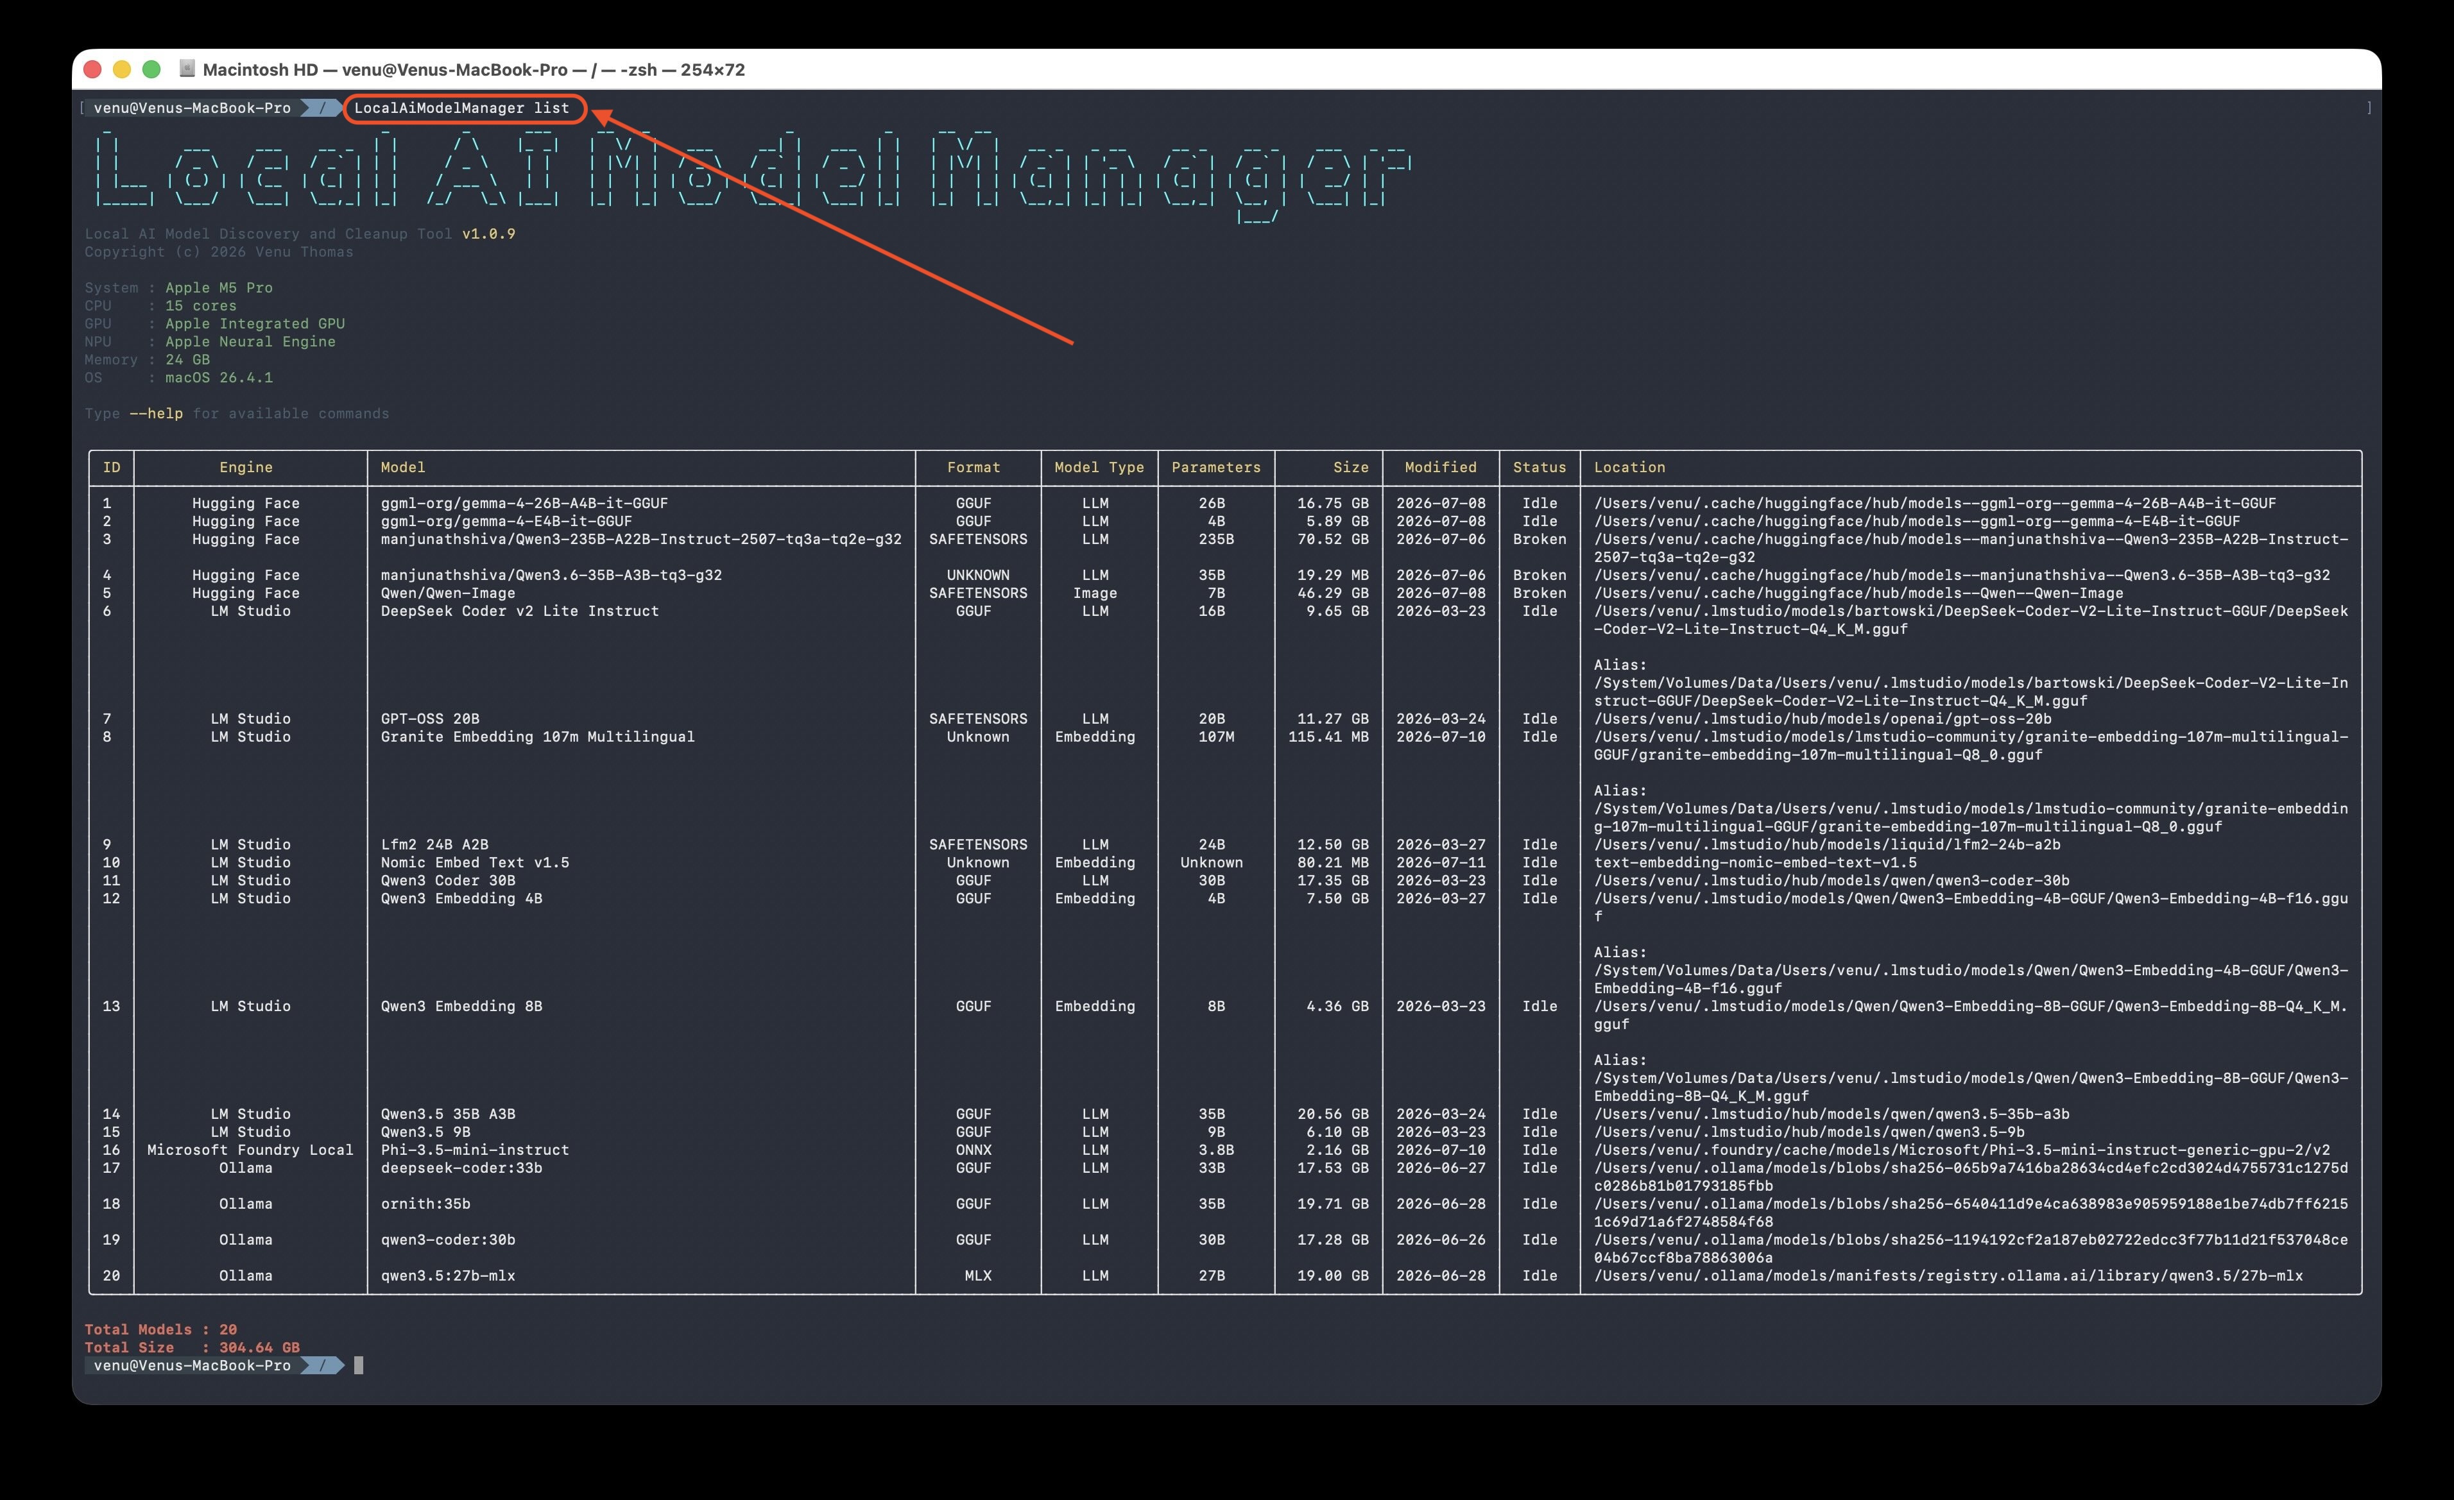Click the 'qwen3.5:27b-mlx' model name
The height and width of the screenshot is (1500, 2454).
(x=448, y=1275)
